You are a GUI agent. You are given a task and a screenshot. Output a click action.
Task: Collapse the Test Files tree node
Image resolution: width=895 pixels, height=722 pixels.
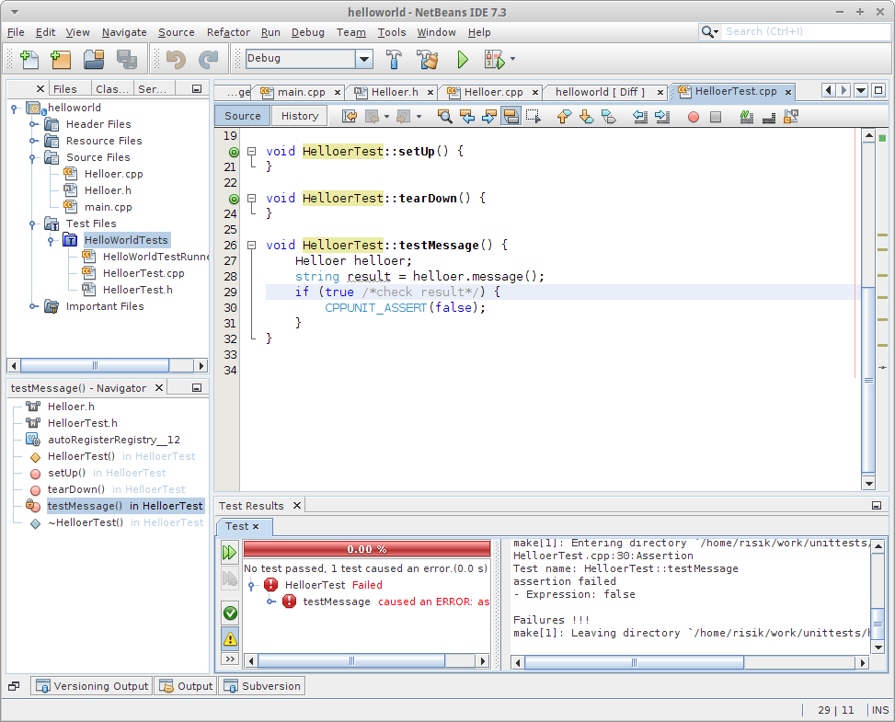pyautogui.click(x=33, y=223)
